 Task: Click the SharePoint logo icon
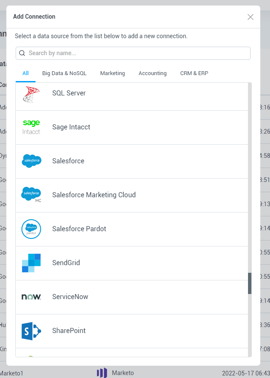31,330
